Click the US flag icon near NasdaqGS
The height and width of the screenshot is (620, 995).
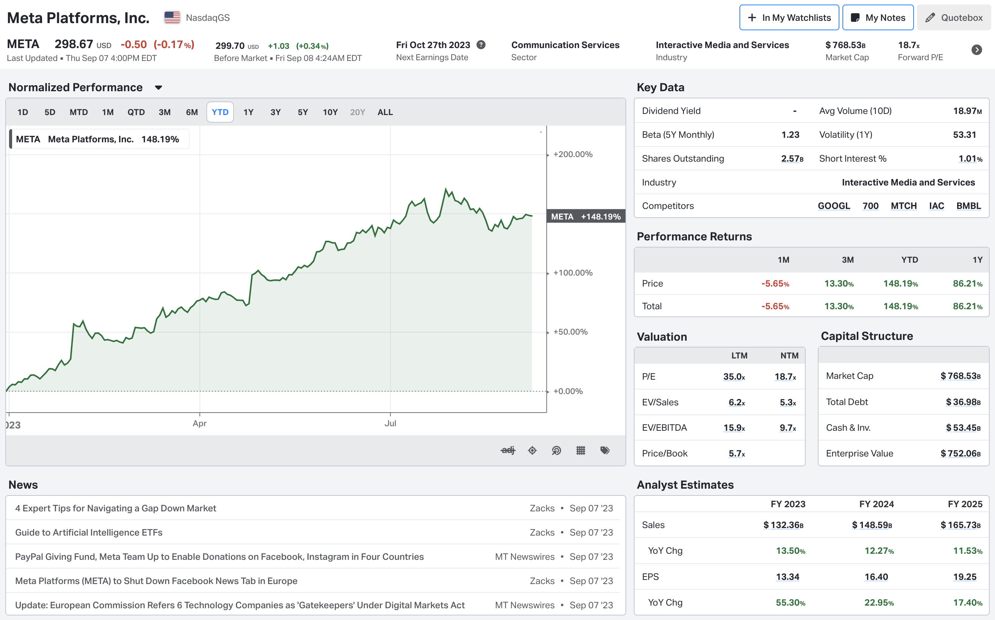172,18
